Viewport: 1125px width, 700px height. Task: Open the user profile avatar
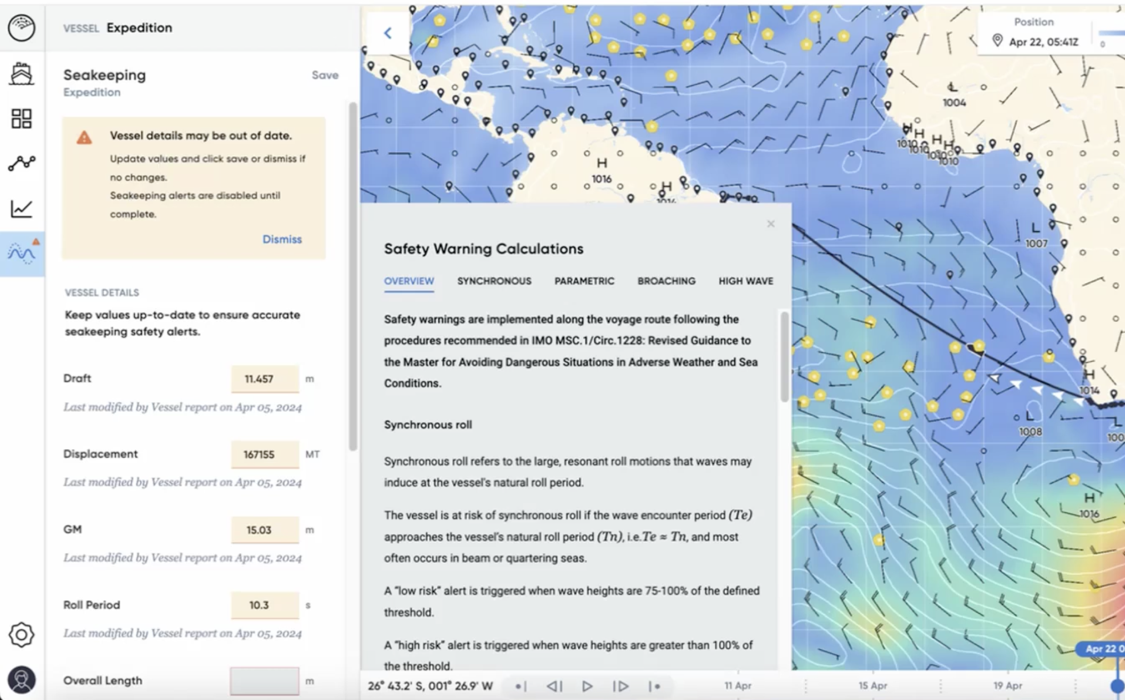point(21,680)
